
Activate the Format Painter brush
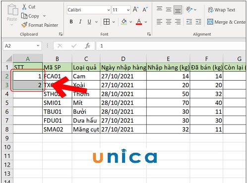[x=24, y=25]
